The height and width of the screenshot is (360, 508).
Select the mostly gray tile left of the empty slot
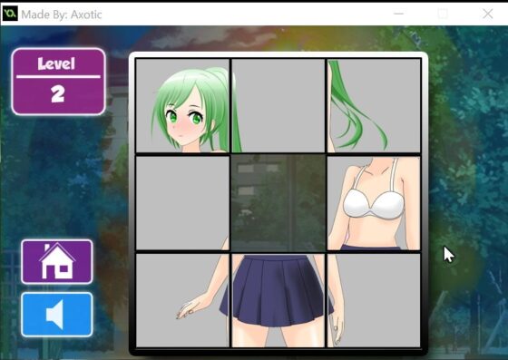point(182,203)
